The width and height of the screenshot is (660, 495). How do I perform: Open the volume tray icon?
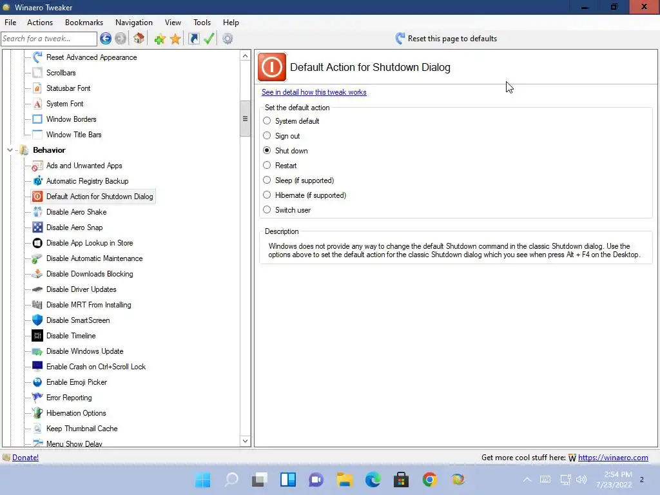(x=581, y=480)
